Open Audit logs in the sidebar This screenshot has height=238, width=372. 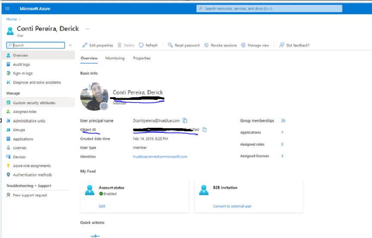[21, 65]
